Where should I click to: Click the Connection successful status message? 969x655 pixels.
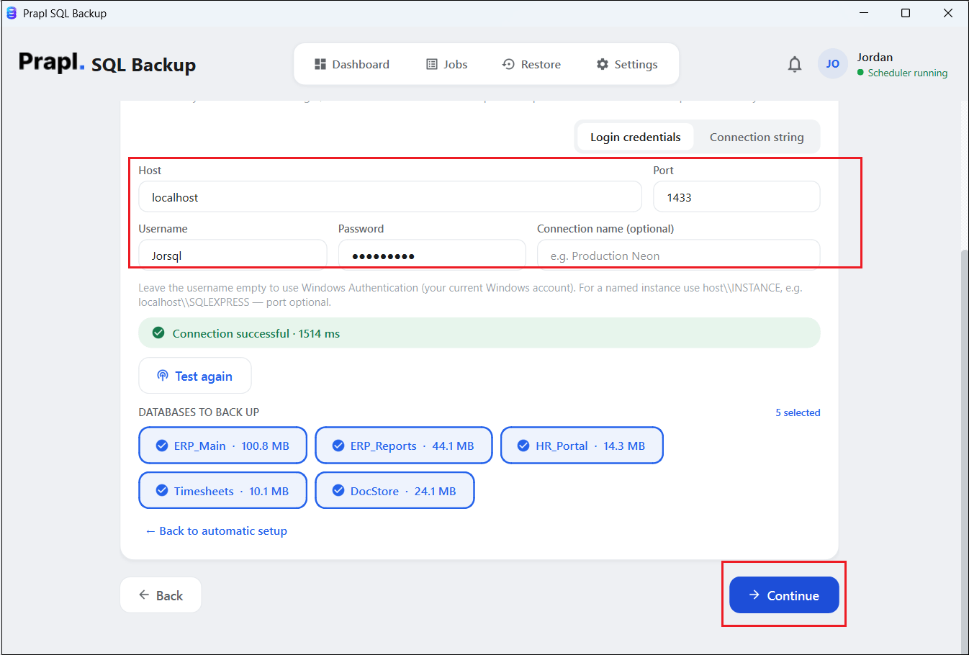point(479,333)
